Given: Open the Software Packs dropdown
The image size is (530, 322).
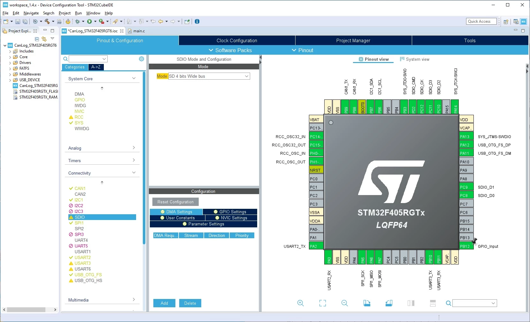Looking at the screenshot, I should point(230,50).
